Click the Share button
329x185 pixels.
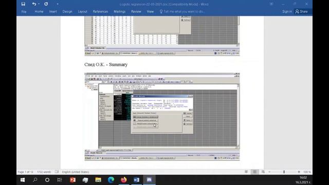[x=302, y=11]
